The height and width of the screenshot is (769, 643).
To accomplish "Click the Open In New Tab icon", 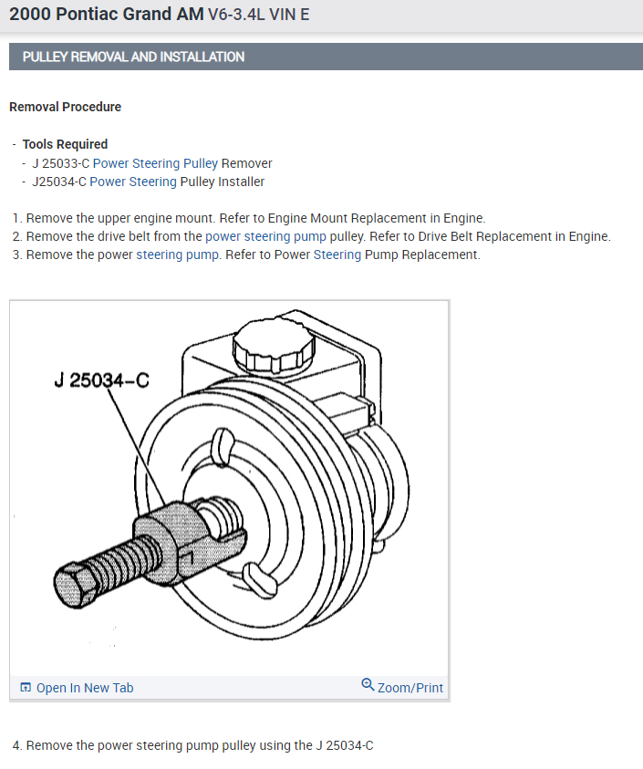I will coord(26,688).
